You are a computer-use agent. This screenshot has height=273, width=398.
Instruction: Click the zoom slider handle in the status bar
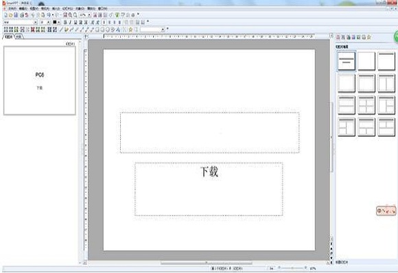coord(292,268)
